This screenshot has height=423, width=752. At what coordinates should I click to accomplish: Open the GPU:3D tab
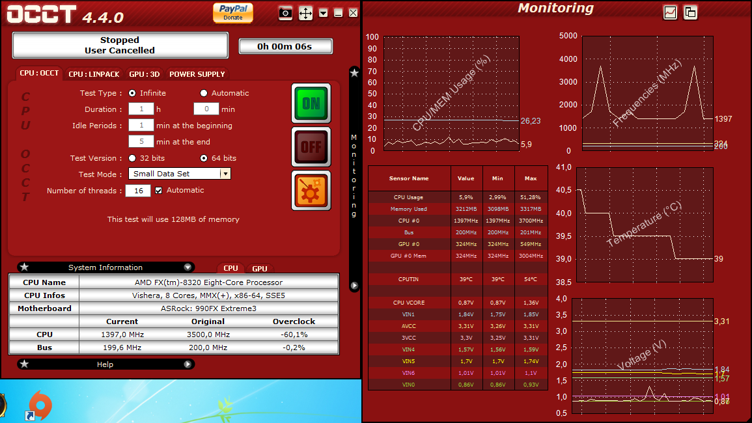(145, 74)
